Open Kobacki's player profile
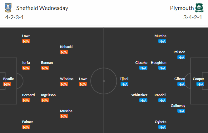The image size is (208, 133). tap(66, 47)
